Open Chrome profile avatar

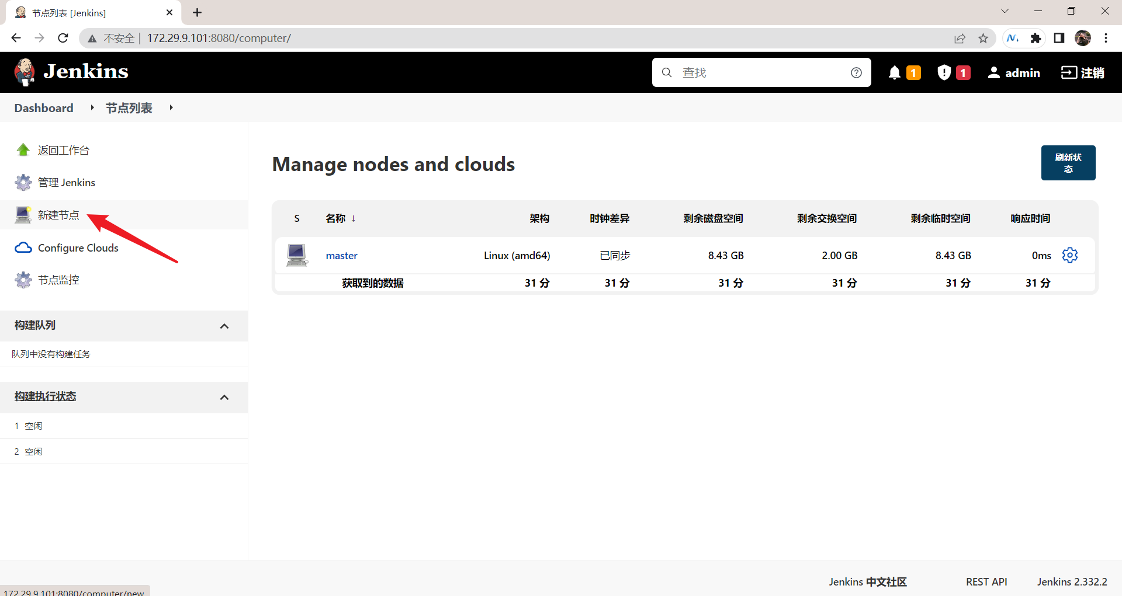[x=1083, y=38]
